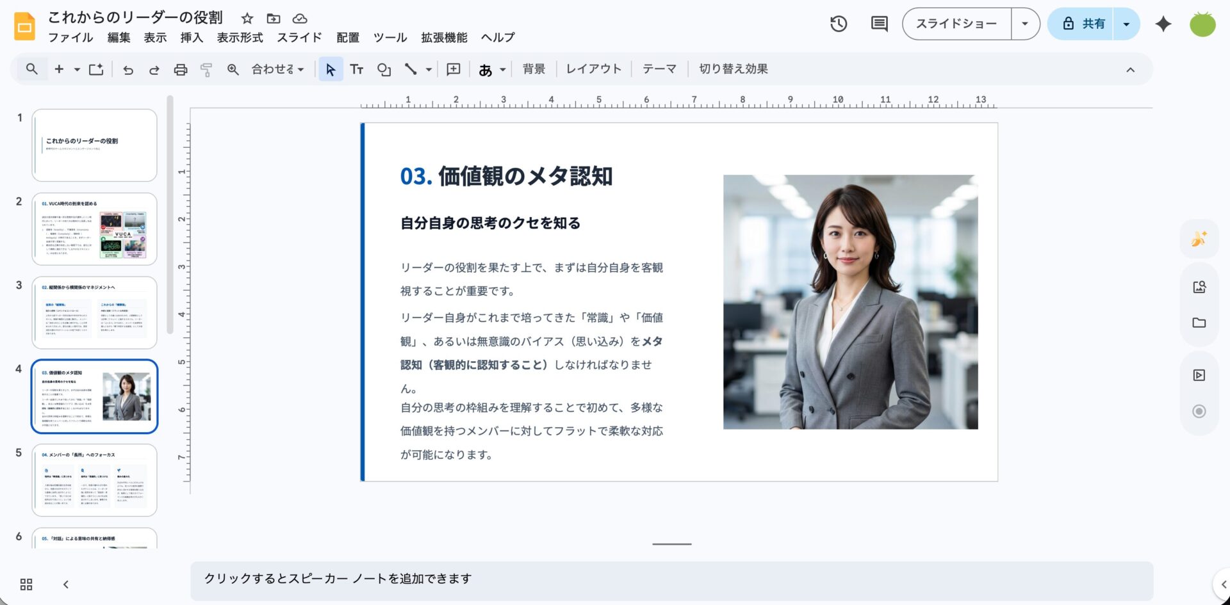Click the print icon in toolbar
The width and height of the screenshot is (1230, 605).
pyautogui.click(x=181, y=70)
